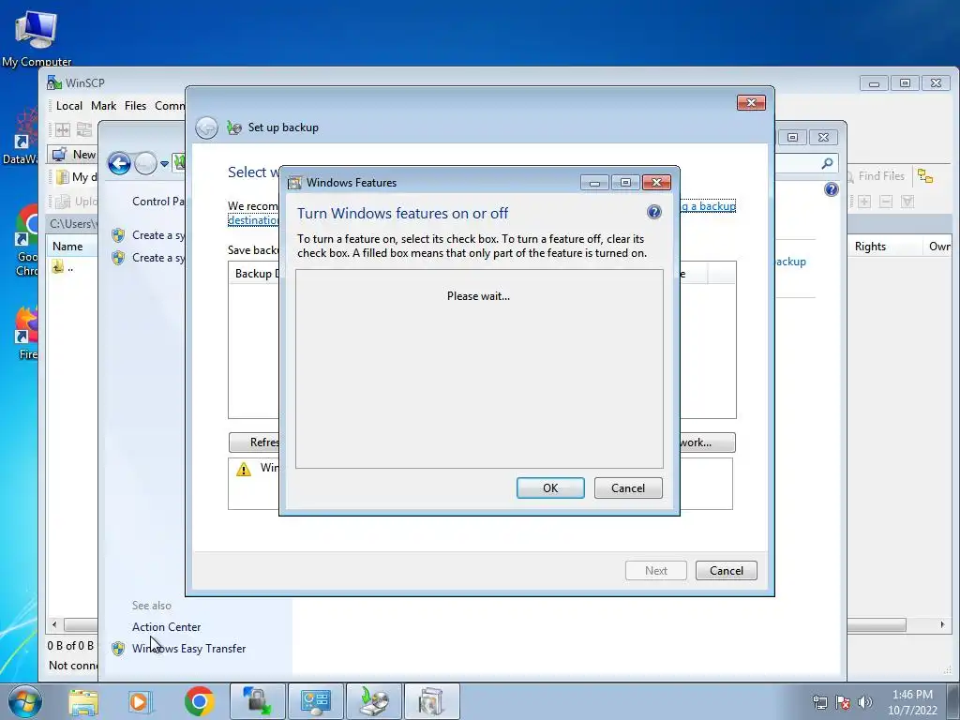Go back in the Set up backup wizard

click(x=206, y=127)
